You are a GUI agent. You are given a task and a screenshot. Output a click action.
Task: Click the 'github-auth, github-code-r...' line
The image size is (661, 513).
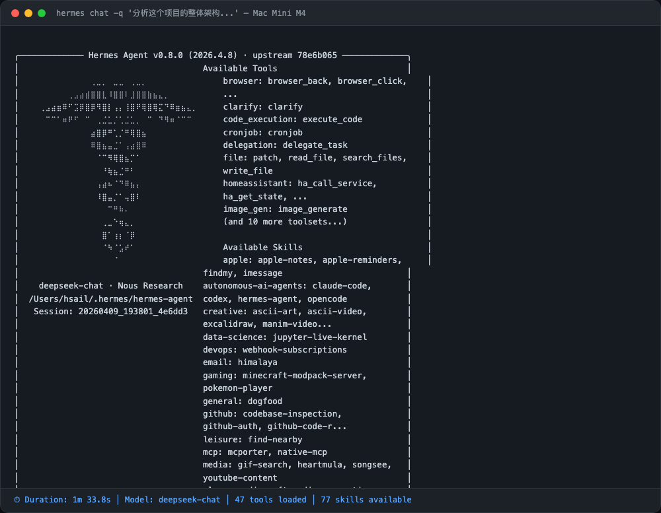coord(274,427)
